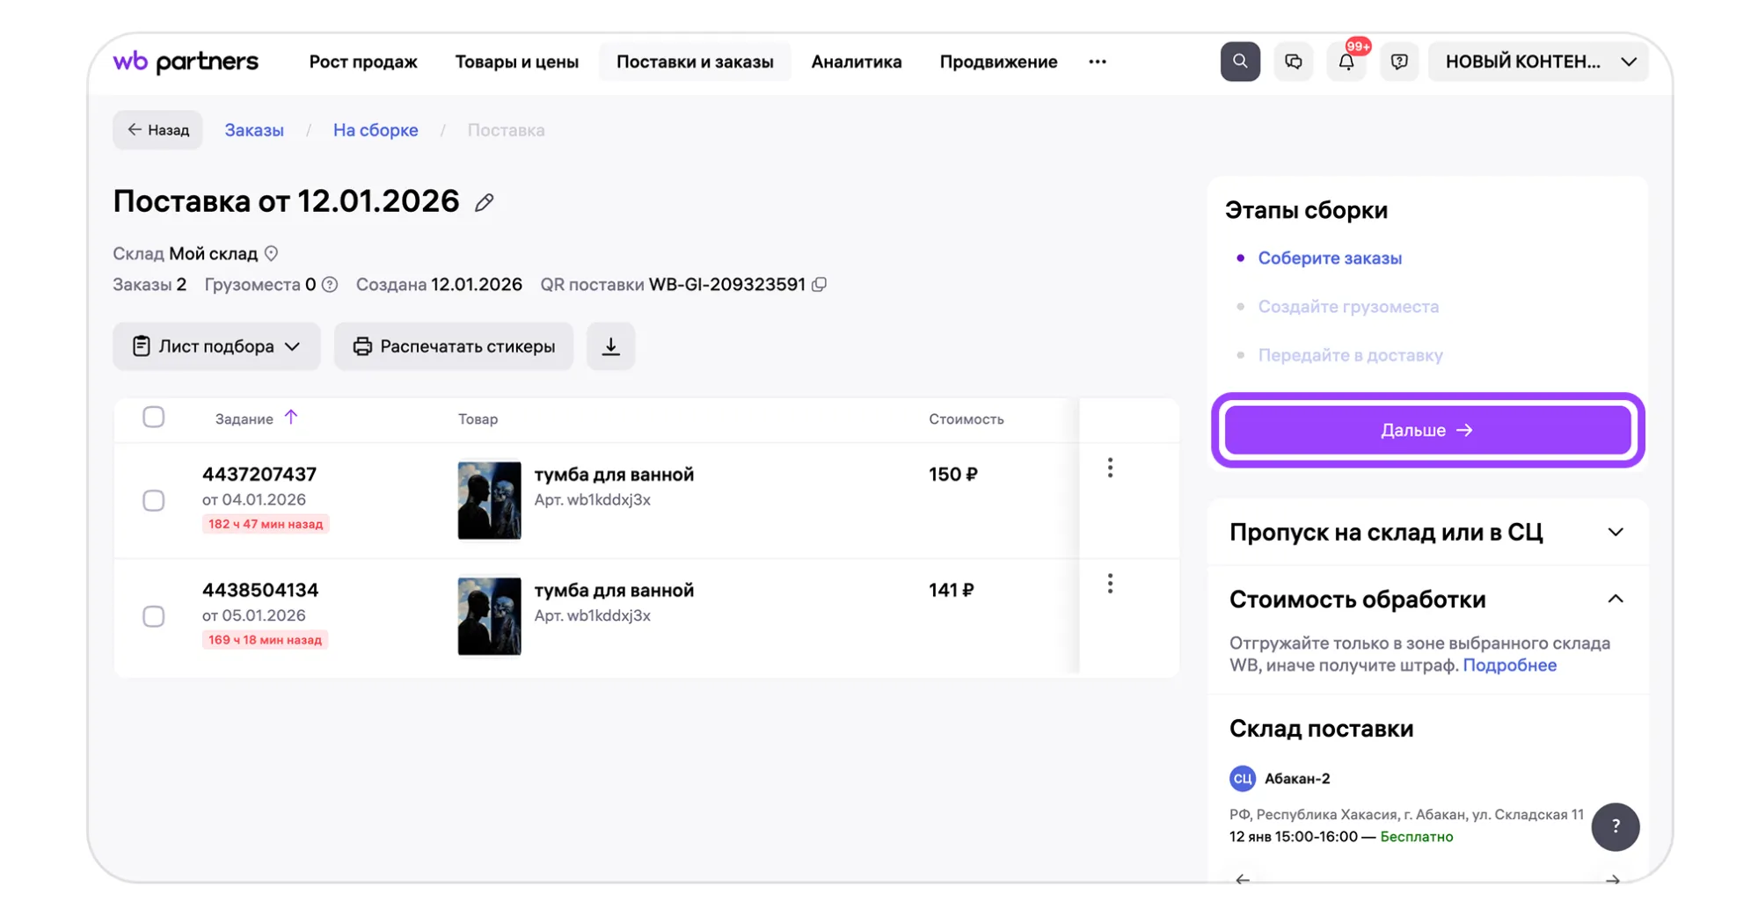Image resolution: width=1758 pixels, height=916 pixels.
Task: Open three-dot menu for order 4437207437
Action: click(1110, 469)
